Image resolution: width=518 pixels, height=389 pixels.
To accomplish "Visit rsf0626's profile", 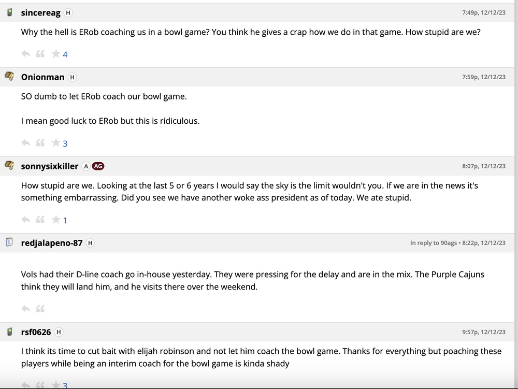I will tap(36, 332).
